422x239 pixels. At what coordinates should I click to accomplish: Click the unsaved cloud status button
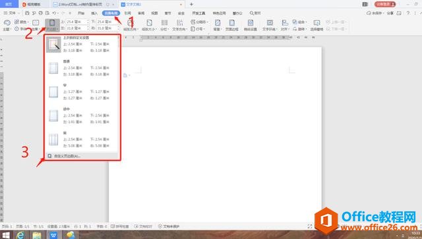pyautogui.click(x=375, y=13)
